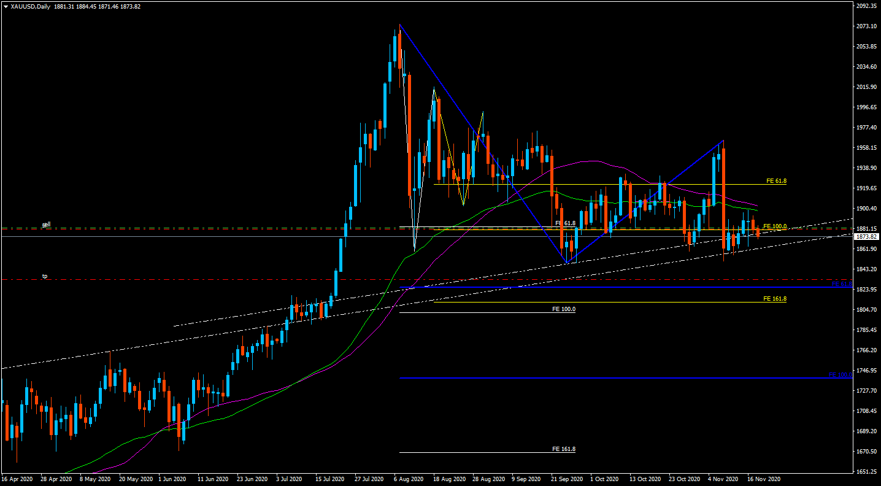The image size is (881, 486).
Task: Click the yellow FE 61.8 label
Action: pyautogui.click(x=776, y=181)
